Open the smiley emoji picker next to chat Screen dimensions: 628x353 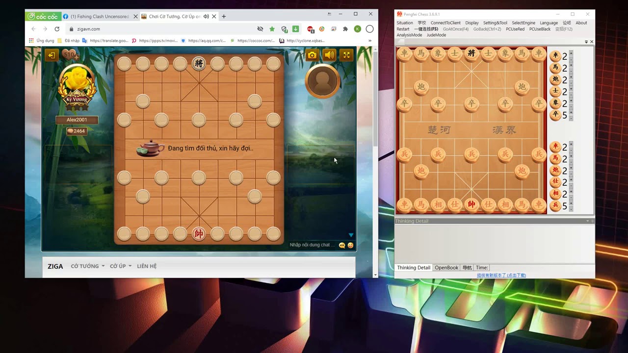(x=350, y=245)
